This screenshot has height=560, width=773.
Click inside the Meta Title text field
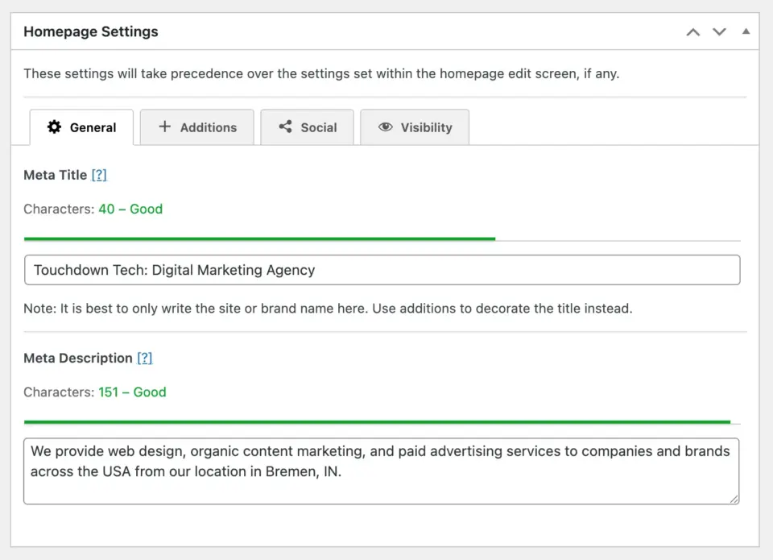click(x=382, y=269)
